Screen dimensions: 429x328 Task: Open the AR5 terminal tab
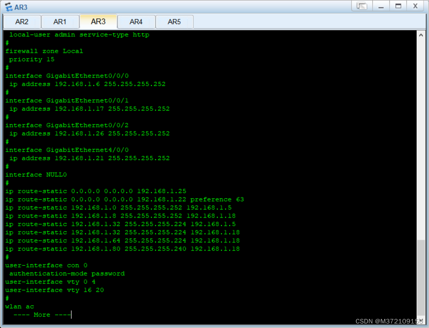tap(174, 21)
